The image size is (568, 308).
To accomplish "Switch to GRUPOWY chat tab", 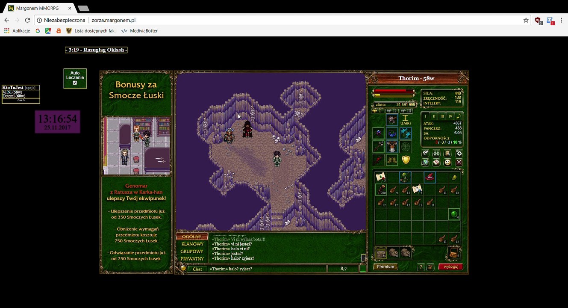I will (192, 252).
